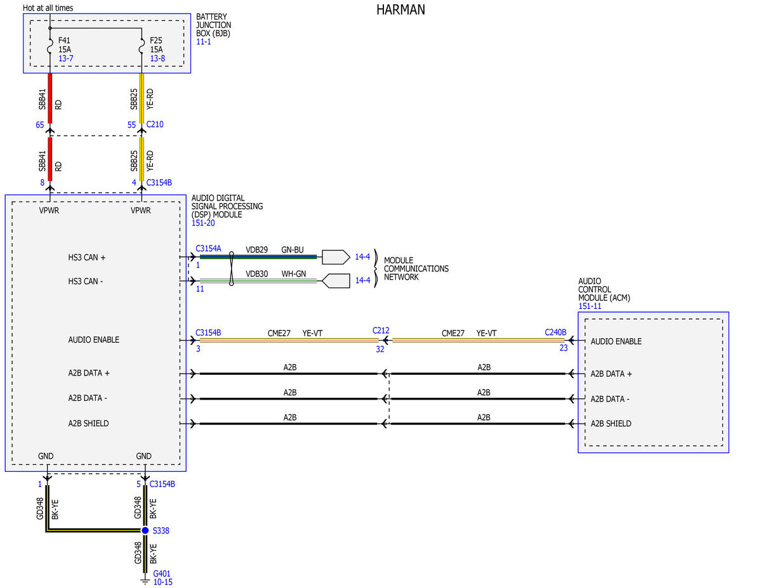Viewport: 761px width, 588px height.
Task: Click fuse F41 reference link 13-7
Action: click(66, 58)
